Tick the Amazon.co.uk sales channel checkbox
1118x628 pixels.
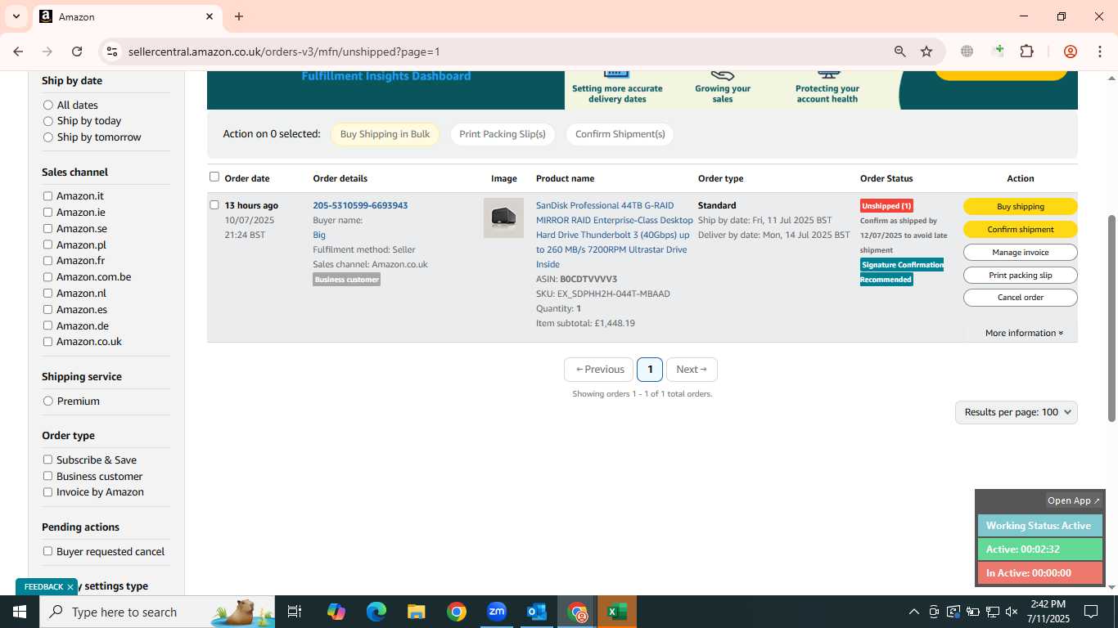click(x=47, y=342)
